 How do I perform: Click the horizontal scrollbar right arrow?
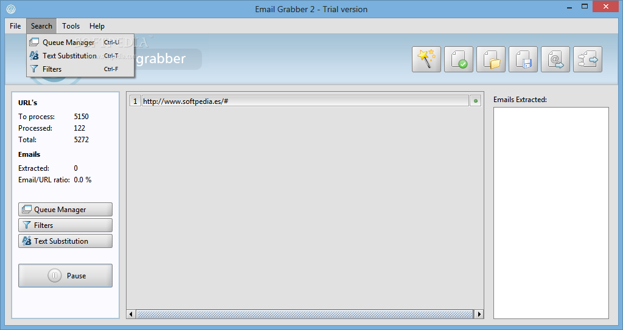[x=479, y=314]
